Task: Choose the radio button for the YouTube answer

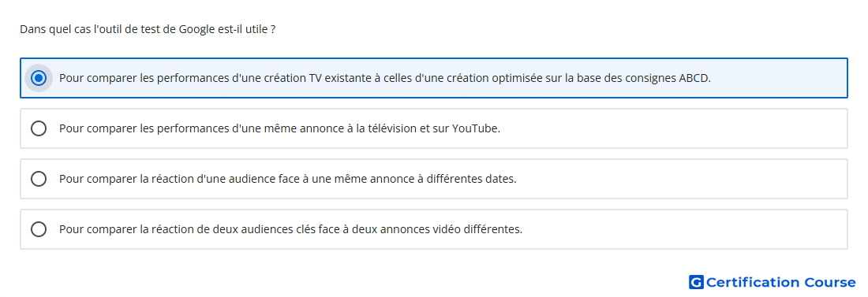Action: [x=39, y=128]
